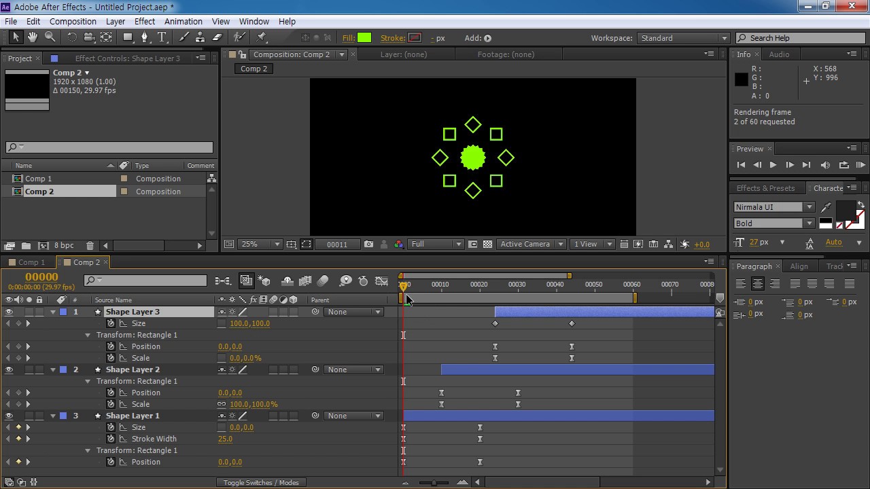Viewport: 870px width, 489px height.
Task: Open the Composition menu
Action: pyautogui.click(x=73, y=21)
